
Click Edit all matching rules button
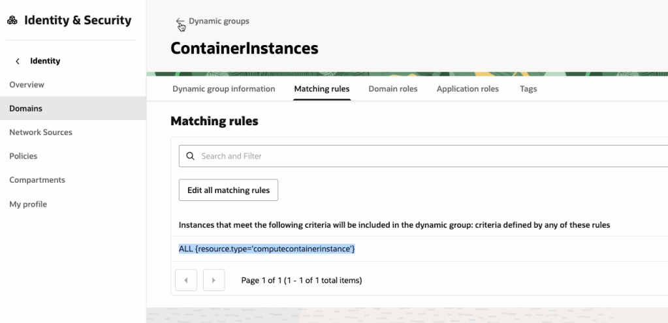coord(229,190)
